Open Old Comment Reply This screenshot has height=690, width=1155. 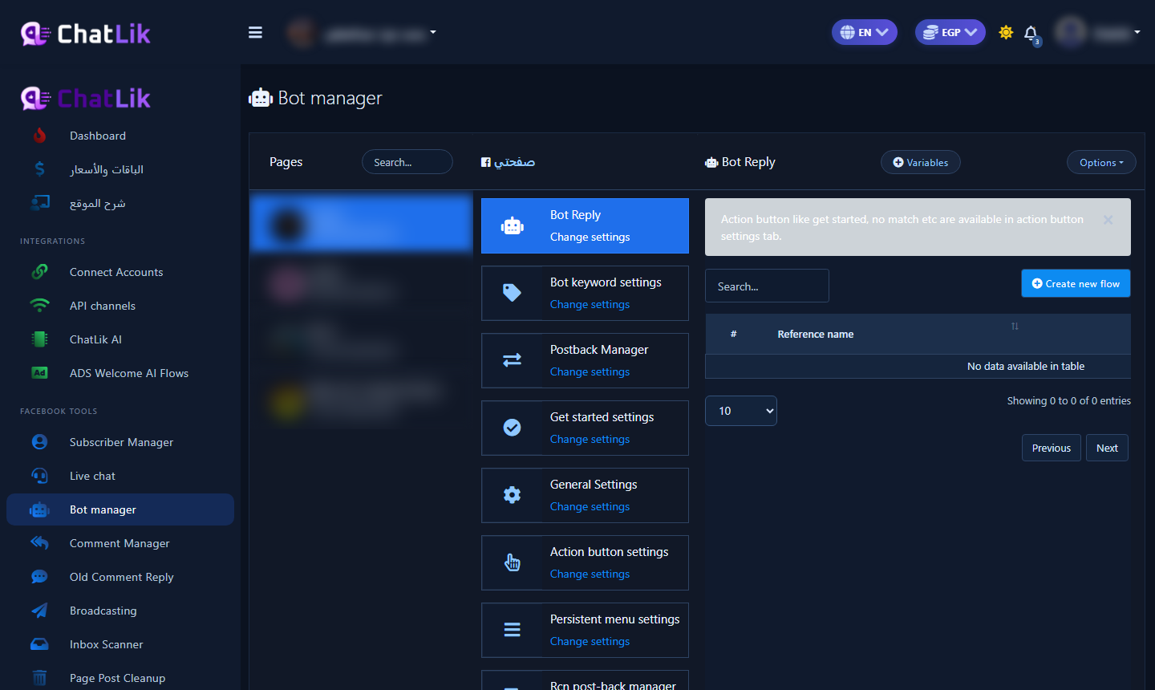(x=121, y=577)
